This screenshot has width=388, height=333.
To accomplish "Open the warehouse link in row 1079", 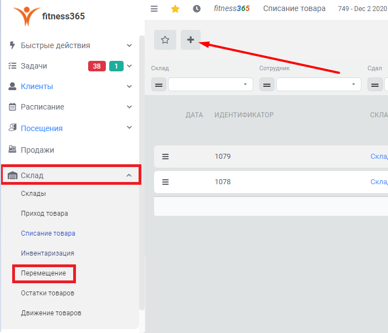I will click(379, 157).
